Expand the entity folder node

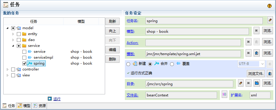point(13,34)
